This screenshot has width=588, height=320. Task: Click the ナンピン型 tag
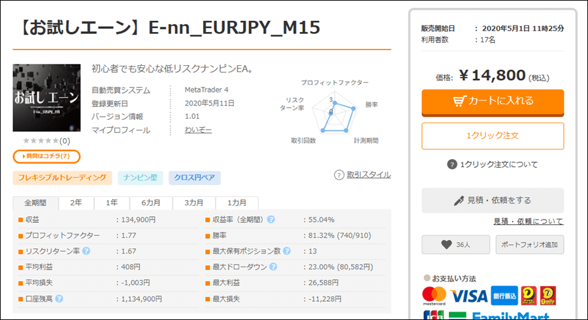140,178
